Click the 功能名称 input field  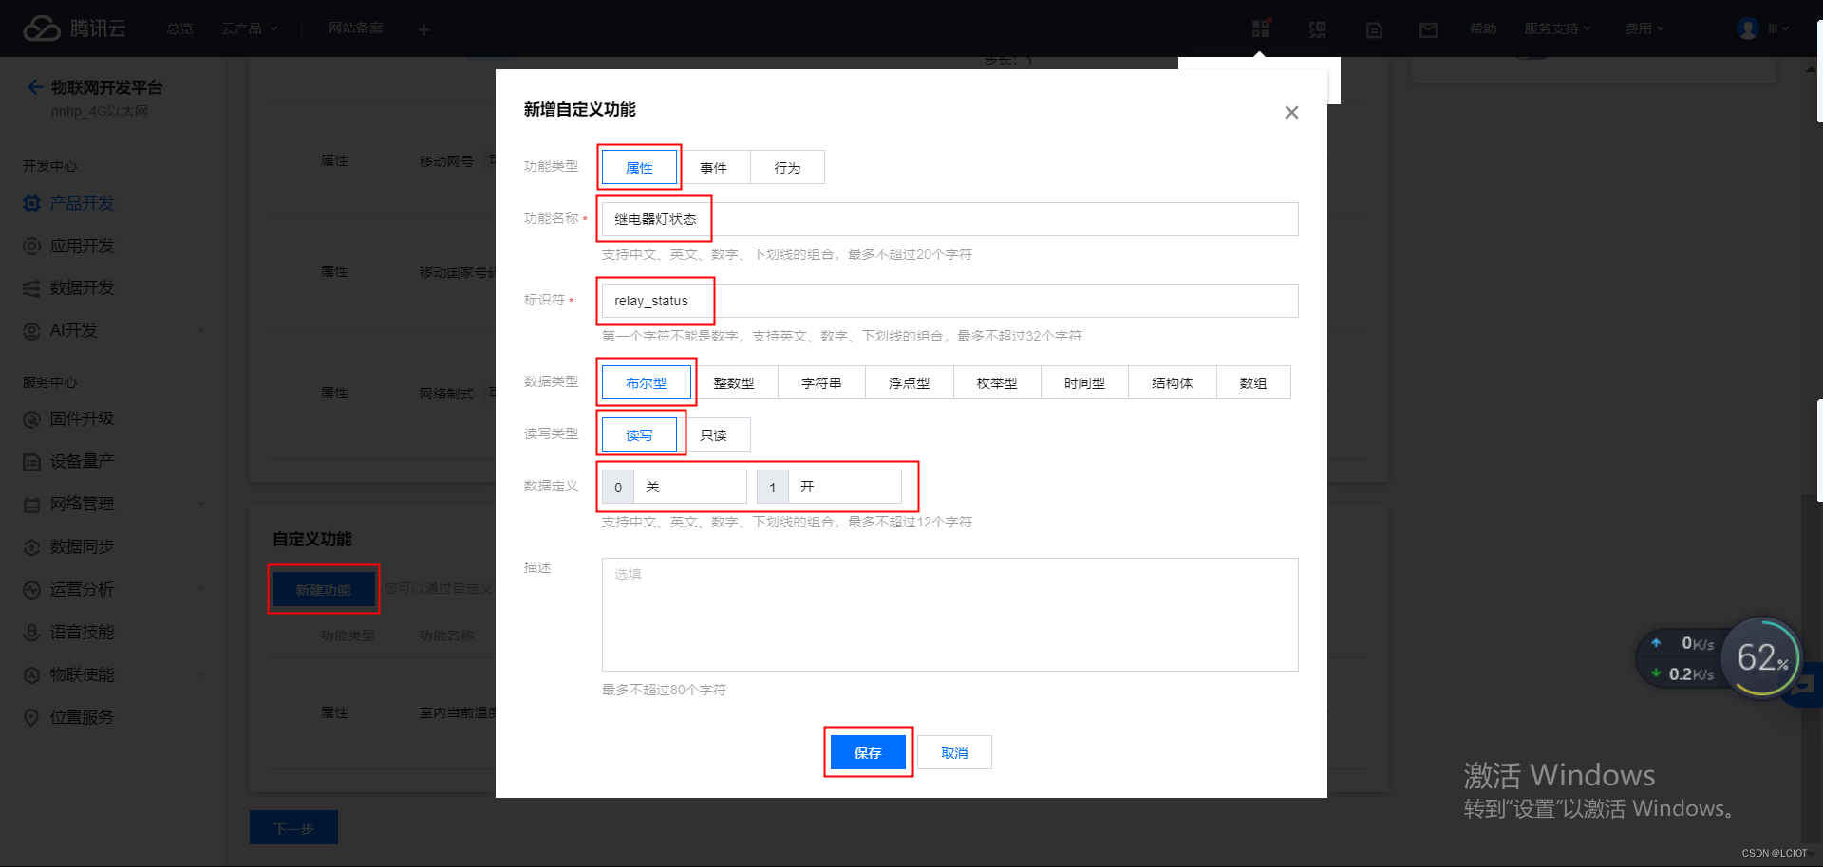click(x=949, y=219)
